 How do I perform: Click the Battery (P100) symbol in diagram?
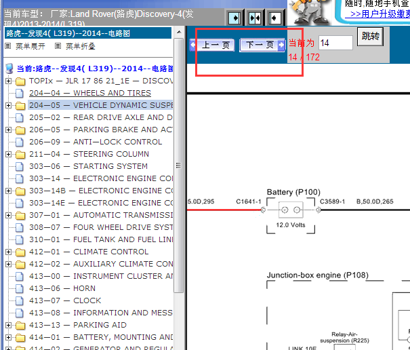tap(291, 210)
